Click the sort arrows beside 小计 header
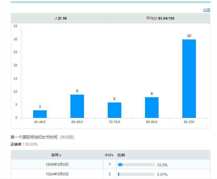217x179 pixels. coord(113,155)
